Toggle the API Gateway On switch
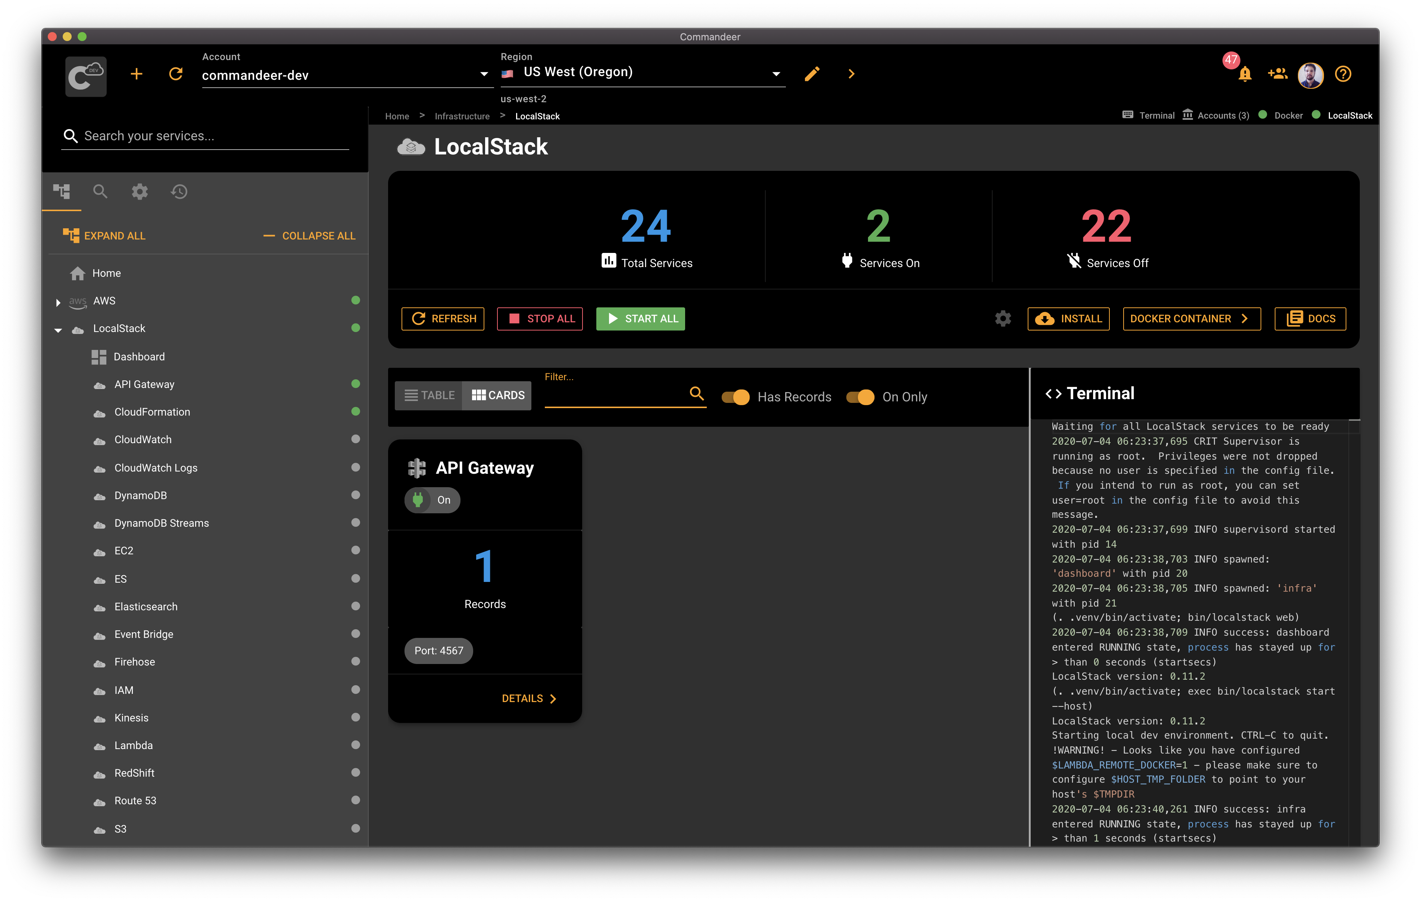 coord(432,500)
